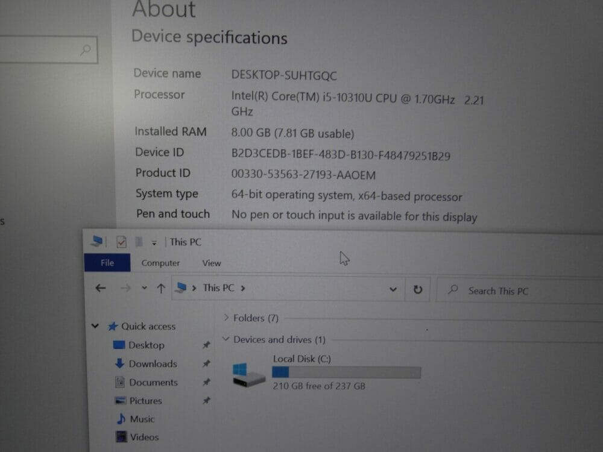This screenshot has width=603, height=452.
Task: Click the Explorer window title This PC
Action: (x=185, y=242)
